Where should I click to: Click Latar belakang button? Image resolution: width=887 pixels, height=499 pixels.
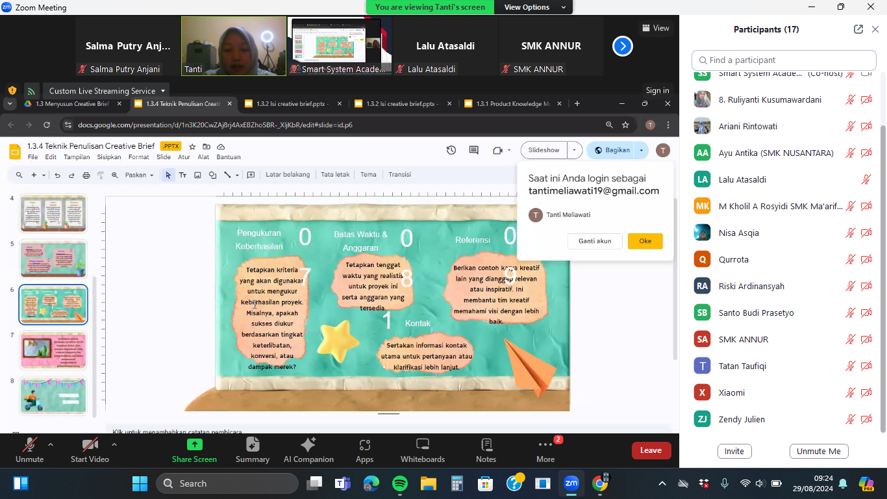pyautogui.click(x=288, y=175)
